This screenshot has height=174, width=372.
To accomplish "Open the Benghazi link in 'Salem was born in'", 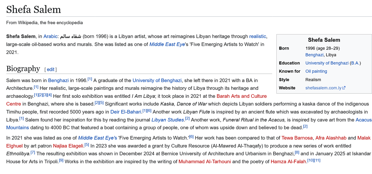I will [x=58, y=80].
